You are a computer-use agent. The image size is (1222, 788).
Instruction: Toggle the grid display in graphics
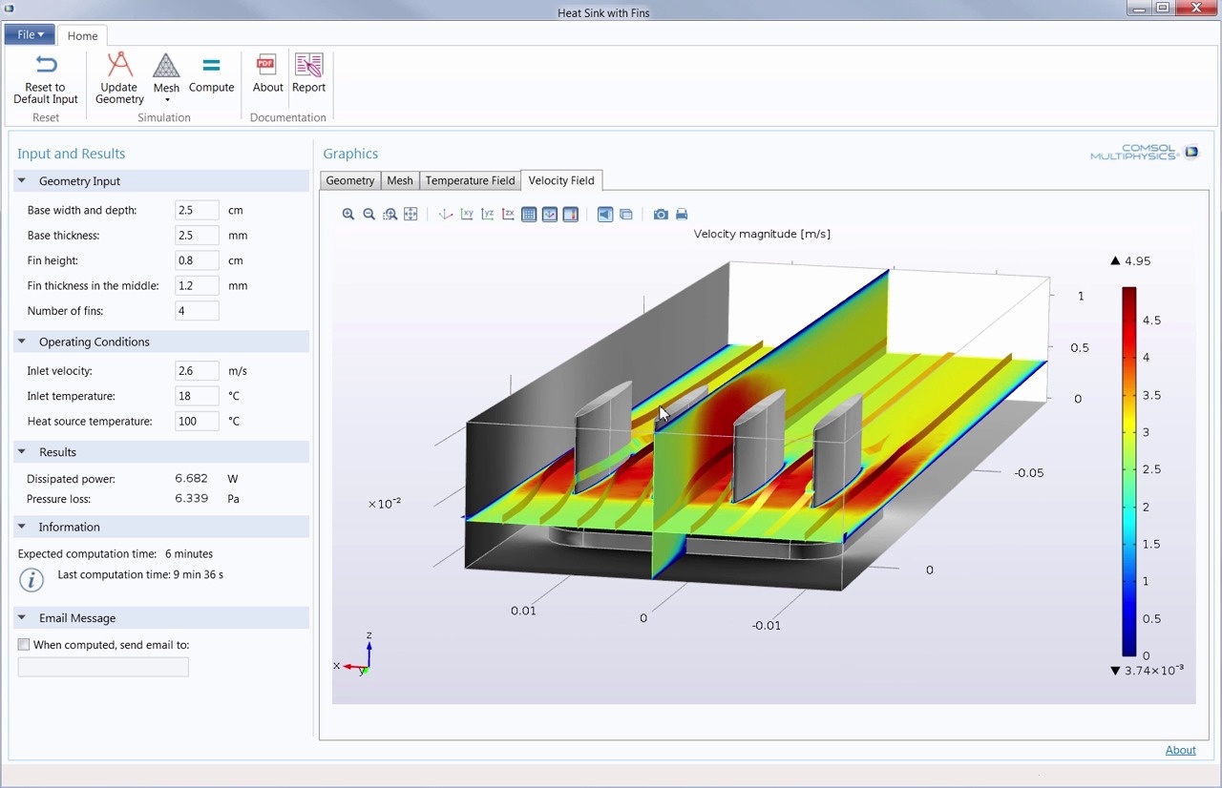pyautogui.click(x=529, y=215)
